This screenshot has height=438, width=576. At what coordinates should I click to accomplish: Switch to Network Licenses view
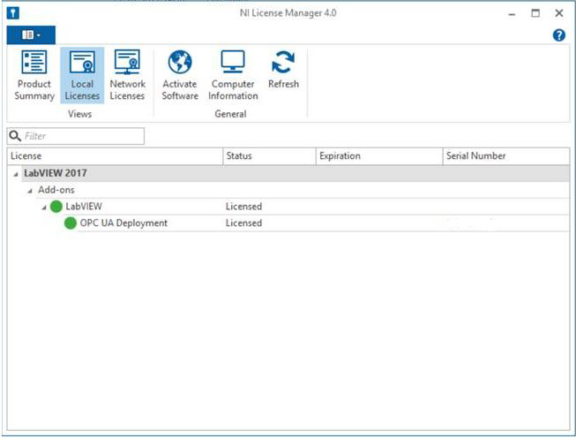pos(127,75)
